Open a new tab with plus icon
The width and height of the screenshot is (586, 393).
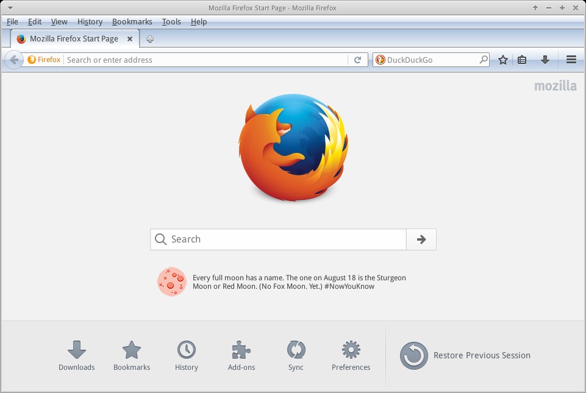click(150, 39)
